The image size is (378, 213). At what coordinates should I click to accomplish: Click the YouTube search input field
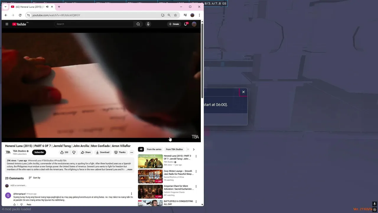coord(94,24)
